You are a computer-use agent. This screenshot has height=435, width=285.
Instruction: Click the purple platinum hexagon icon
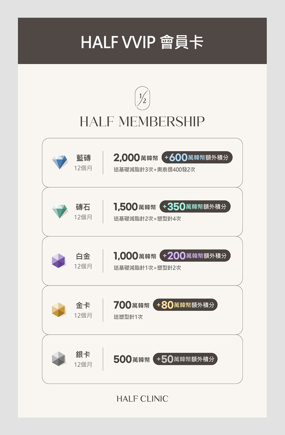[x=59, y=261]
